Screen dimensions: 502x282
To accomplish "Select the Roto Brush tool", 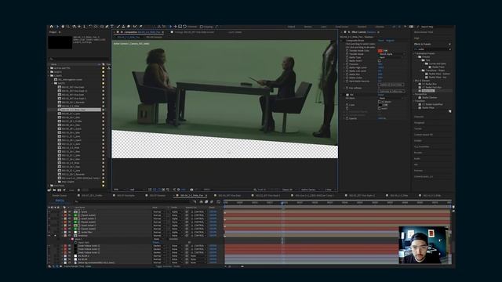I will [135, 27].
